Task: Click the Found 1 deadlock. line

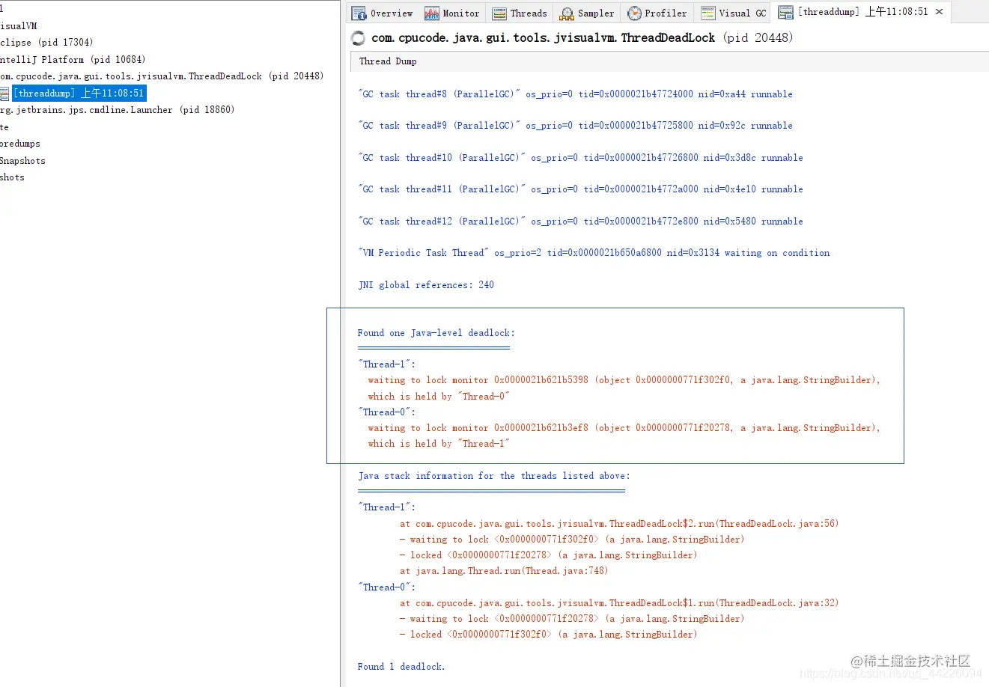Action: 401,667
